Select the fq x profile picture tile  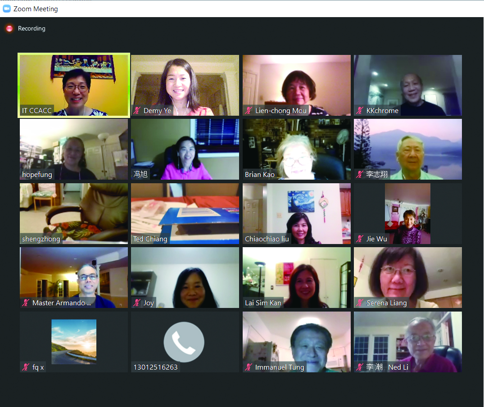click(74, 342)
